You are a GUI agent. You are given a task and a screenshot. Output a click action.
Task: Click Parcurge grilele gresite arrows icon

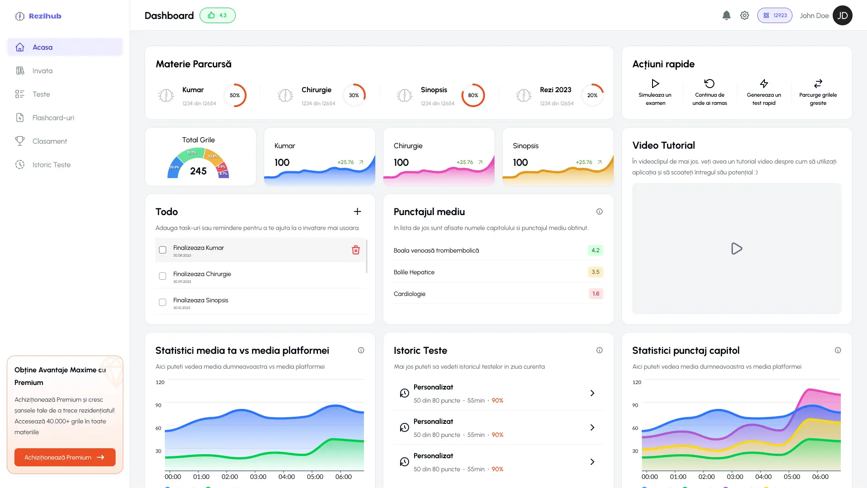click(x=818, y=84)
